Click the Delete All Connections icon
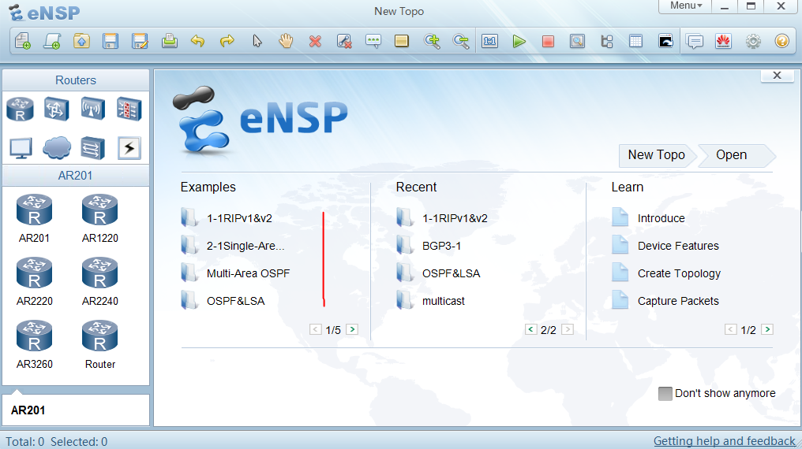The image size is (802, 449). click(344, 41)
